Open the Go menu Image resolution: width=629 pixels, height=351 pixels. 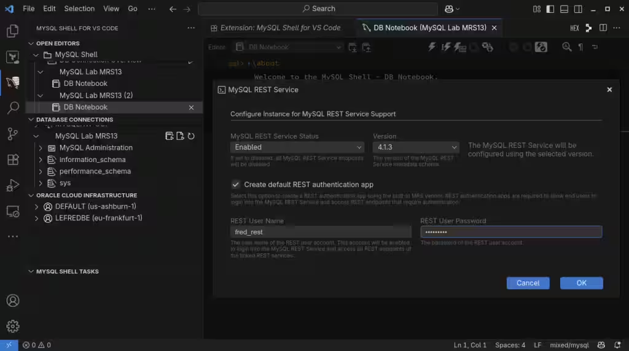pos(133,9)
